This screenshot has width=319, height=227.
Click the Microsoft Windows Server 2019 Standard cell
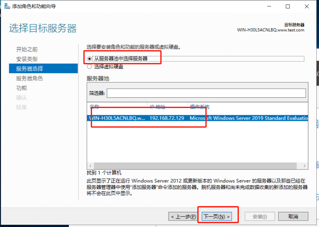click(249, 118)
